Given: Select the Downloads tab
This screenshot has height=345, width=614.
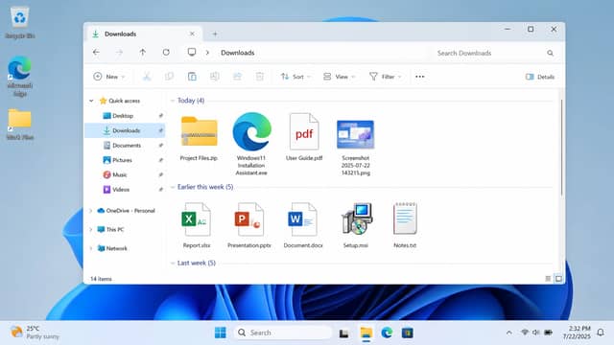Looking at the screenshot, I should click(x=143, y=34).
